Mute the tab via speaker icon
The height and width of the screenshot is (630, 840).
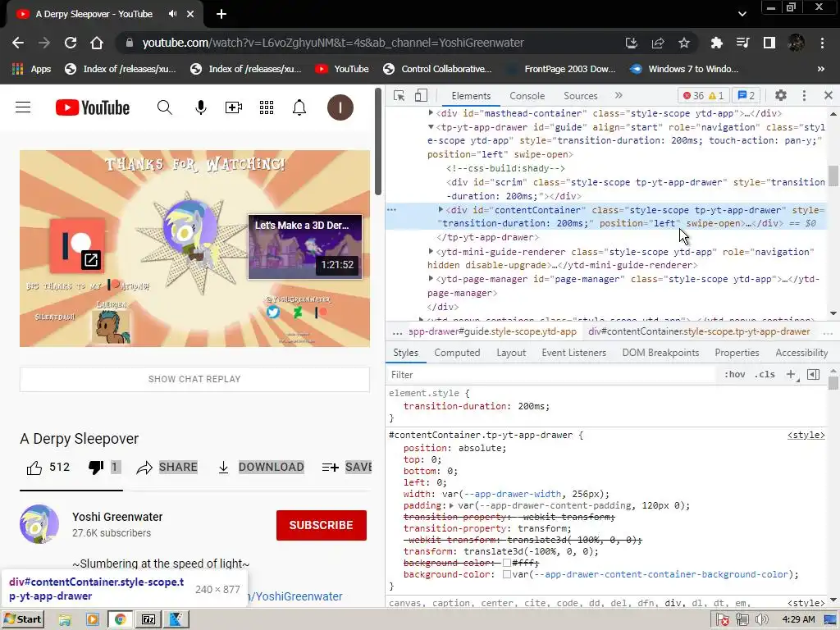(x=172, y=14)
